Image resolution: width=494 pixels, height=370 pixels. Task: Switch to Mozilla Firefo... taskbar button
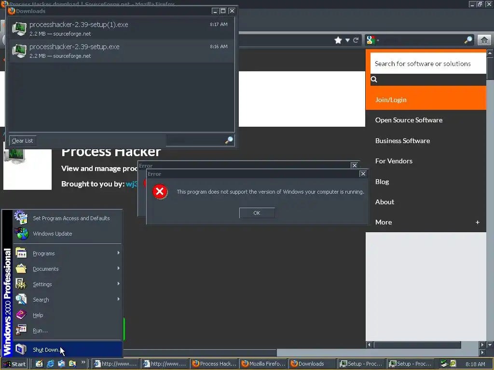(263, 364)
